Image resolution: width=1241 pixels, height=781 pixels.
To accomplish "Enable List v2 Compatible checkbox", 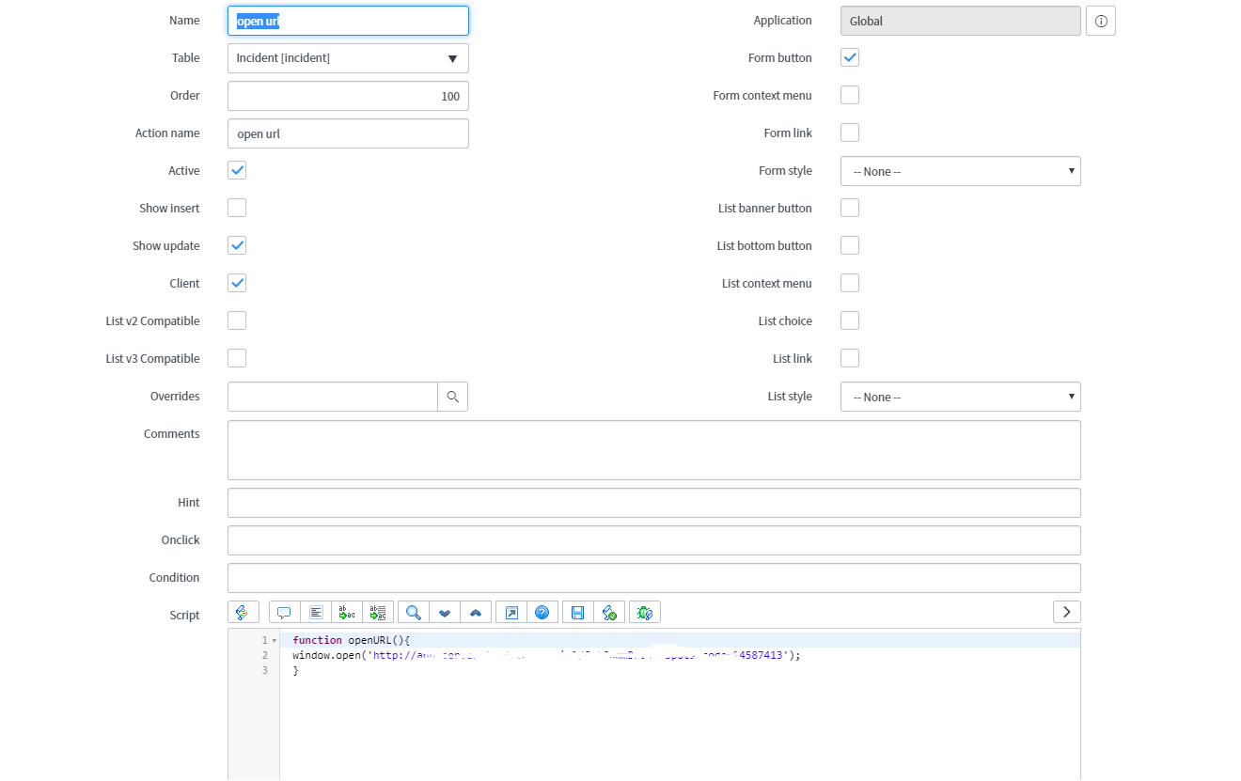I will 237,321.
